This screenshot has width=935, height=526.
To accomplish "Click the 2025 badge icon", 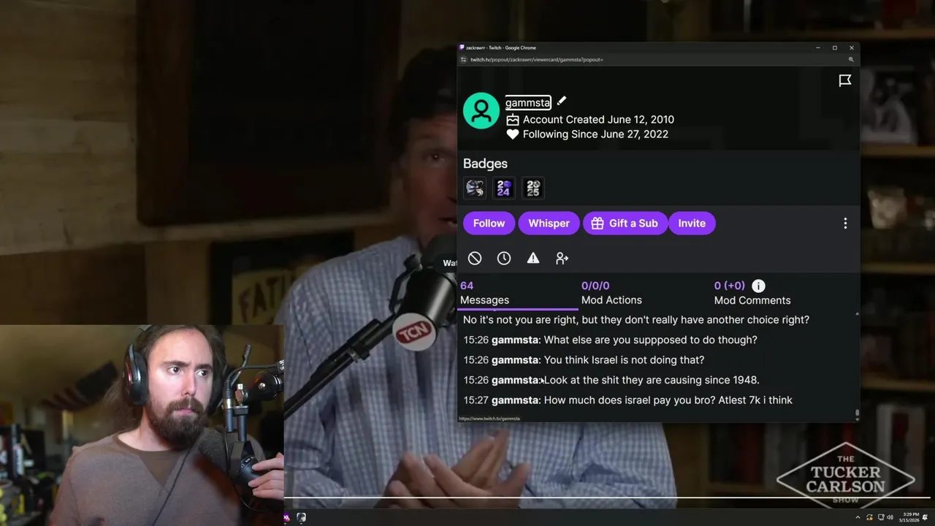I will 533,188.
